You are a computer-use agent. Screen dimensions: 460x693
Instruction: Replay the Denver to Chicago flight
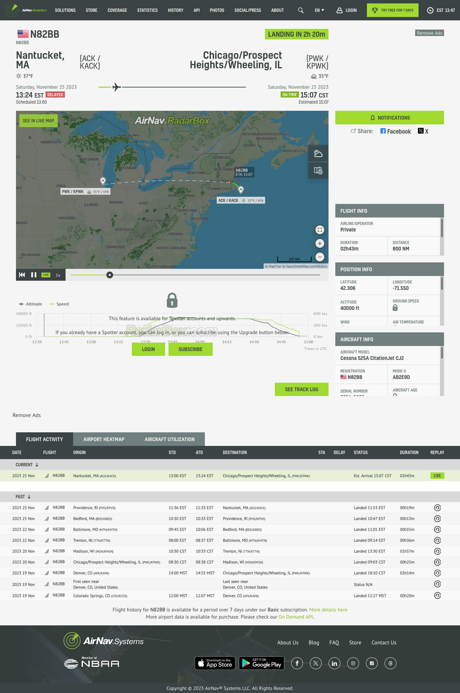pos(437,573)
